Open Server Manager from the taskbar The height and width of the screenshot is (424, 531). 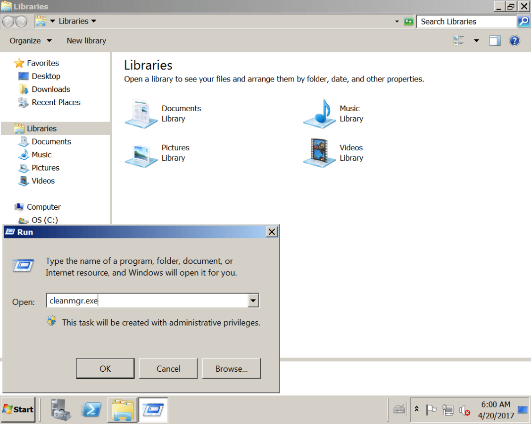[x=60, y=409]
